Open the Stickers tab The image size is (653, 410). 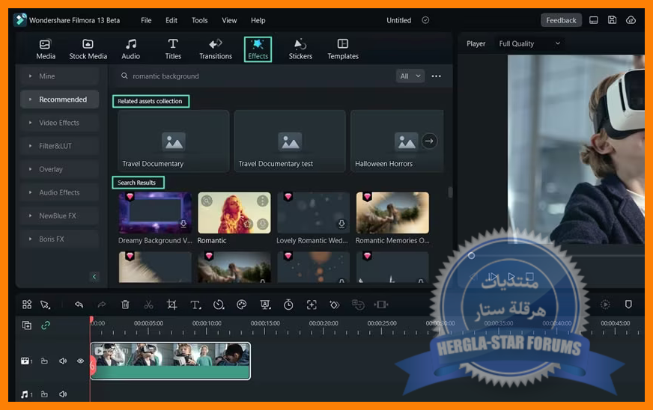[x=300, y=49]
